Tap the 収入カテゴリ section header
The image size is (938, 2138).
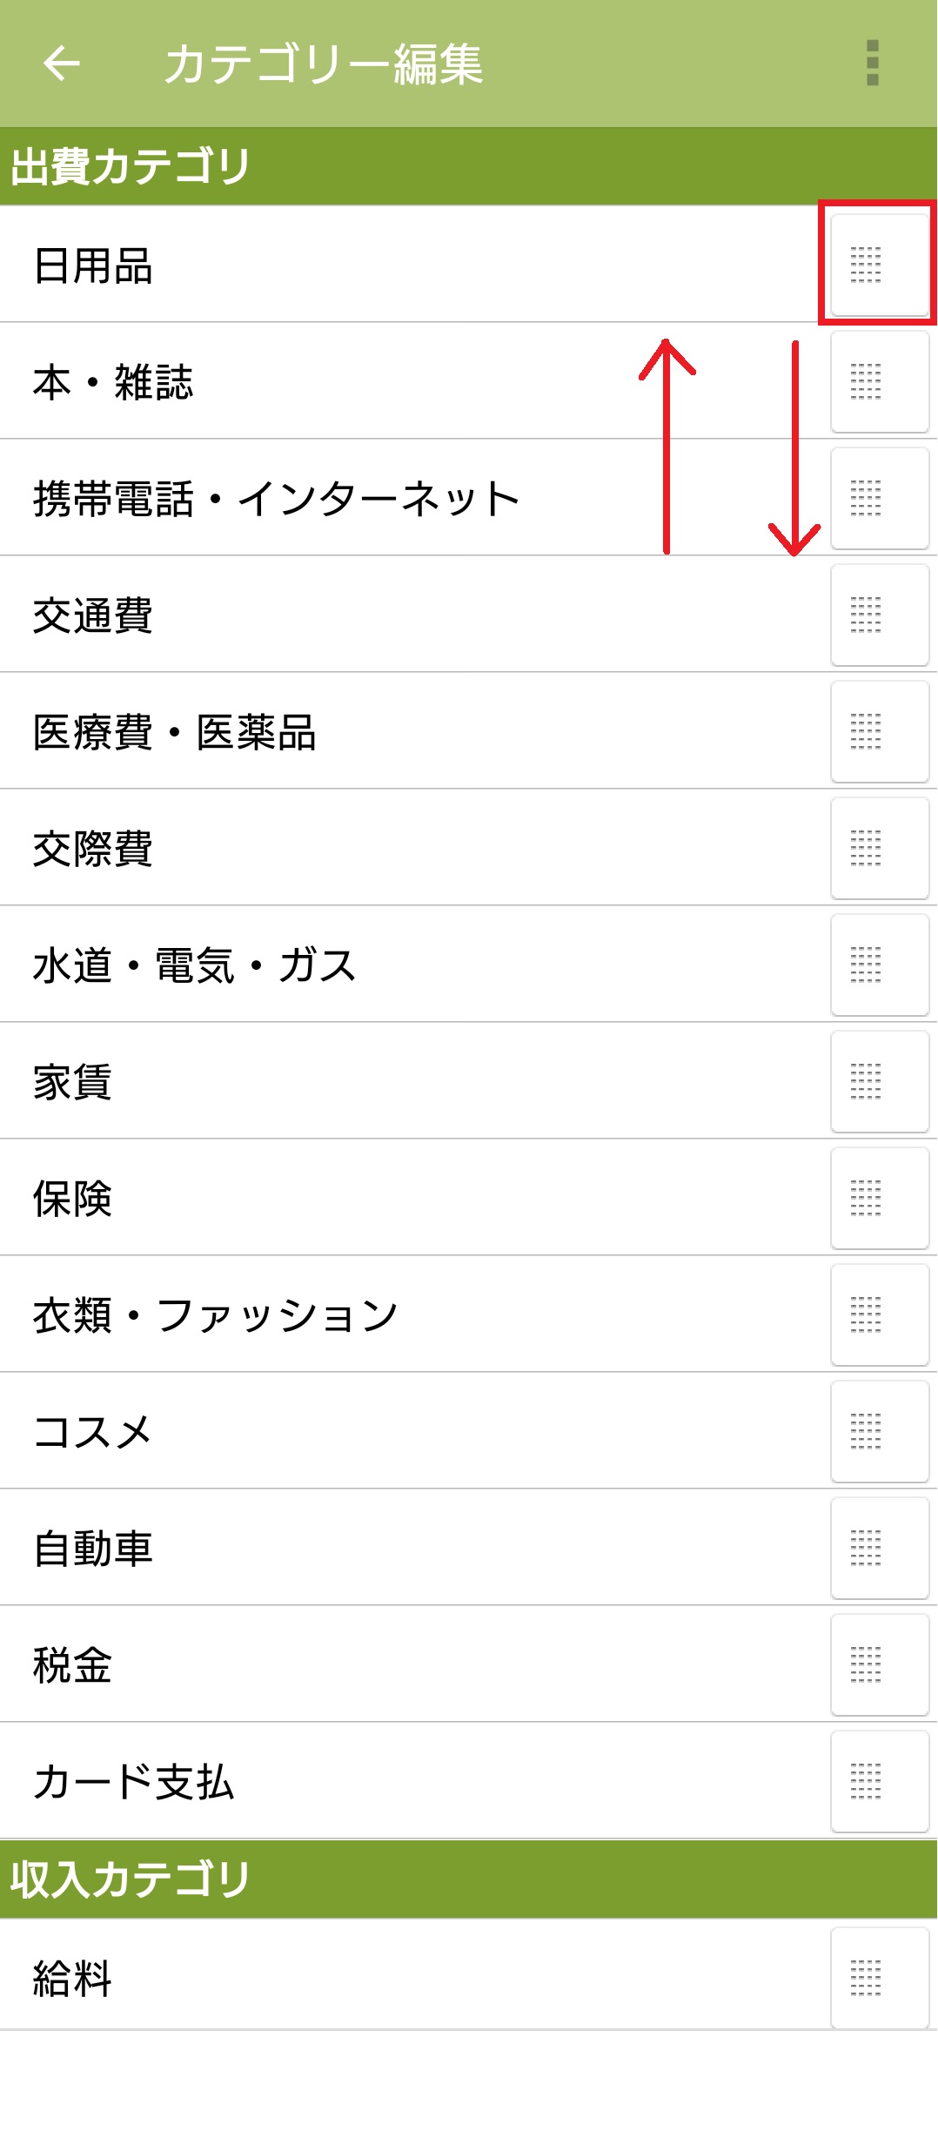pyautogui.click(x=131, y=1879)
